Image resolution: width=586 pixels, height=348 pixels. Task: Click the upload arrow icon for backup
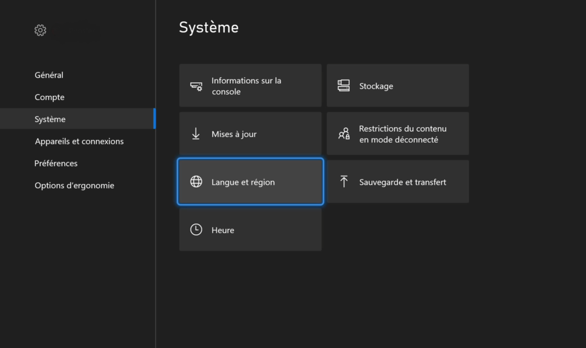coord(344,181)
